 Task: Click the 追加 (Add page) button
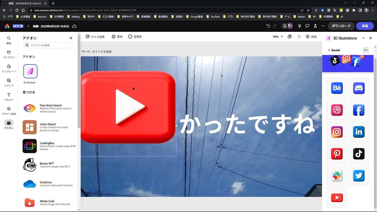click(311, 37)
